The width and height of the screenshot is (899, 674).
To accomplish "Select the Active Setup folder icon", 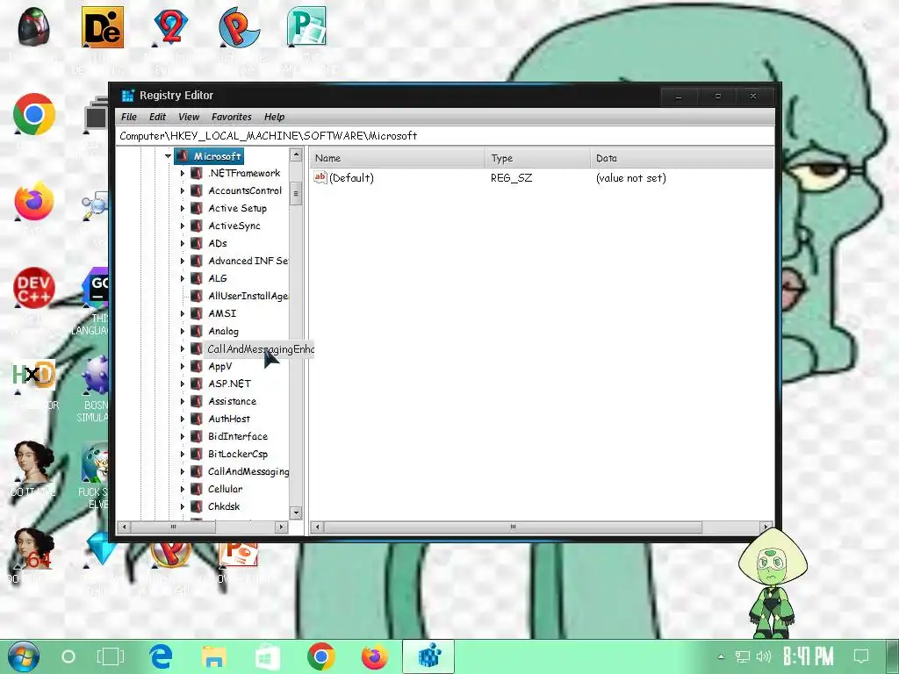I will [x=197, y=208].
